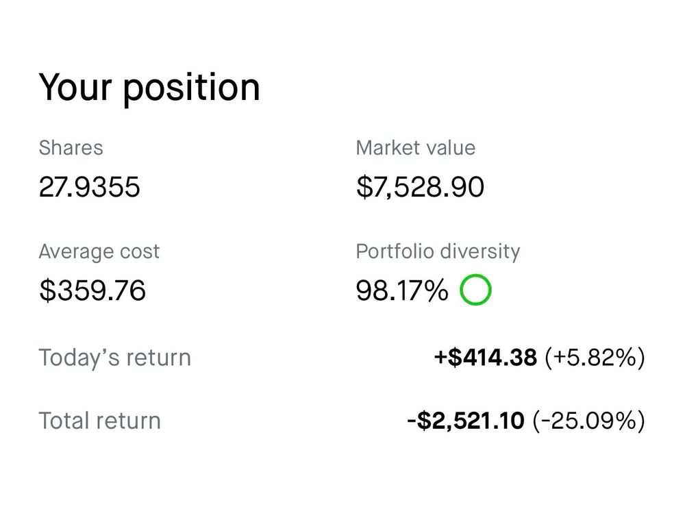Select the Total return label
This screenshot has height=509, width=685.
(x=99, y=421)
